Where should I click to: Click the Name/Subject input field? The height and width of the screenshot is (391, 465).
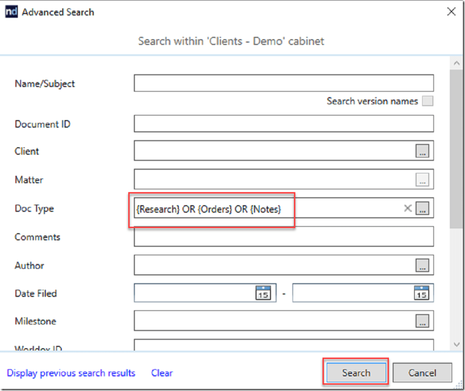(283, 83)
